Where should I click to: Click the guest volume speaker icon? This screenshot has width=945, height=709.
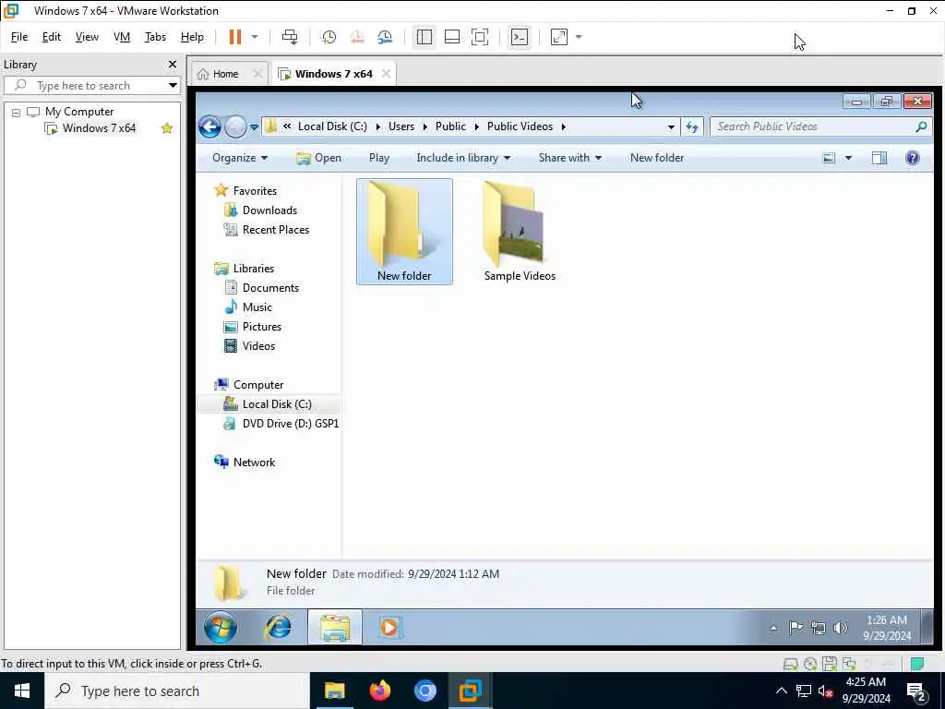click(840, 628)
